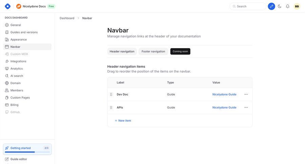Click the blue pencil edit button

(271, 6)
